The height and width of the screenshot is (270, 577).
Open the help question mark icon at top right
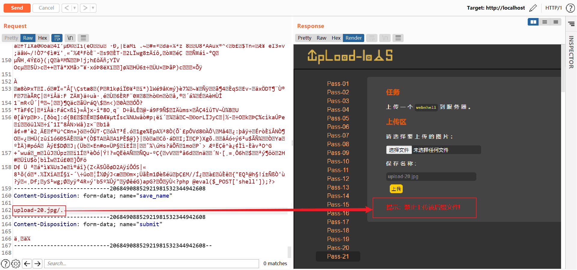pyautogui.click(x=570, y=8)
